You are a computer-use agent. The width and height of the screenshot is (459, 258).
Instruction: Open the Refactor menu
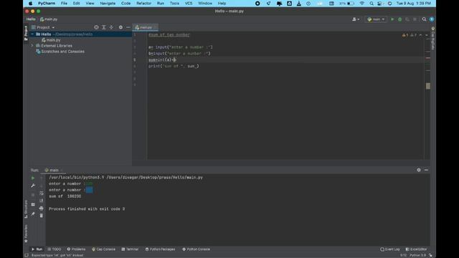[143, 4]
